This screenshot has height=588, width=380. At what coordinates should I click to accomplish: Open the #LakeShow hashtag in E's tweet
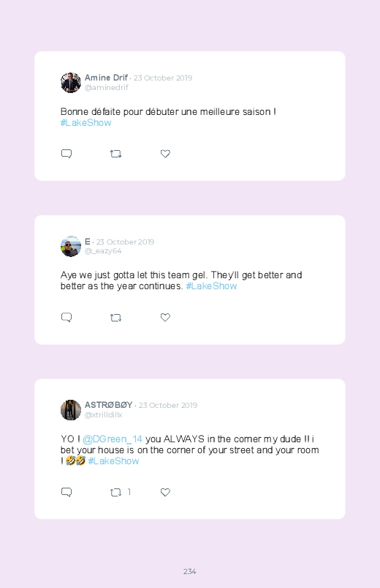point(211,286)
